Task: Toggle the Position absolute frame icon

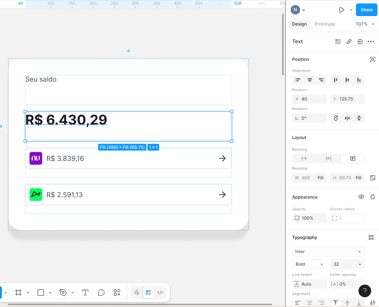Action: point(372,59)
